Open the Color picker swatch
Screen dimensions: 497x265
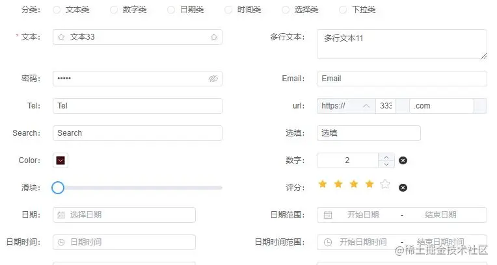[x=60, y=160]
